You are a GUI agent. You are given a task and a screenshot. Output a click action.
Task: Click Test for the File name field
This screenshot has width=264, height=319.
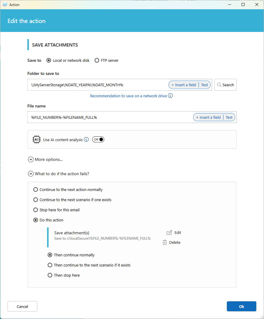click(229, 117)
